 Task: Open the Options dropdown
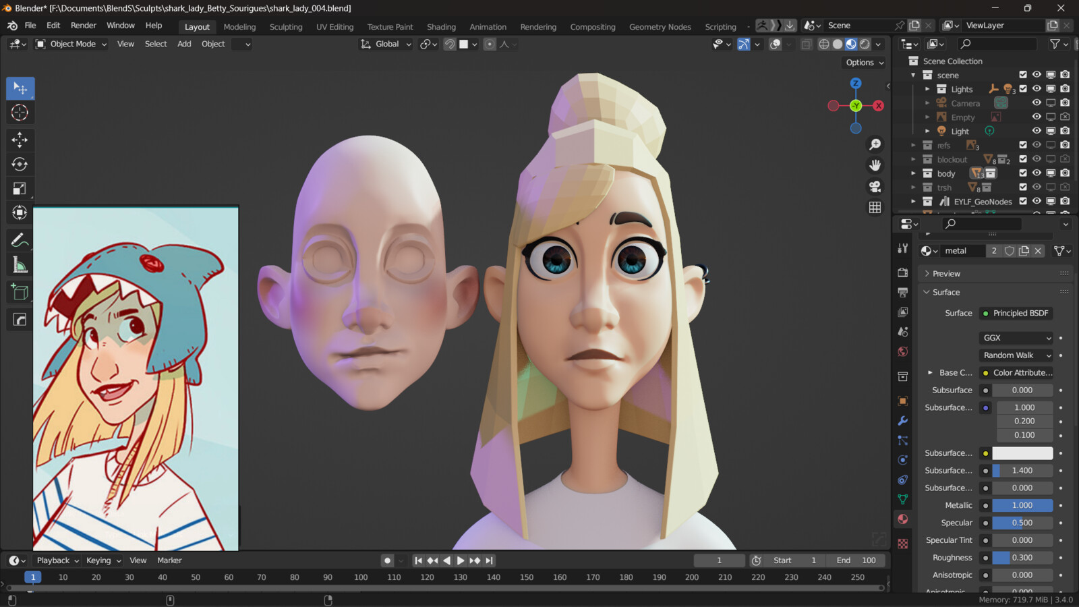click(865, 63)
